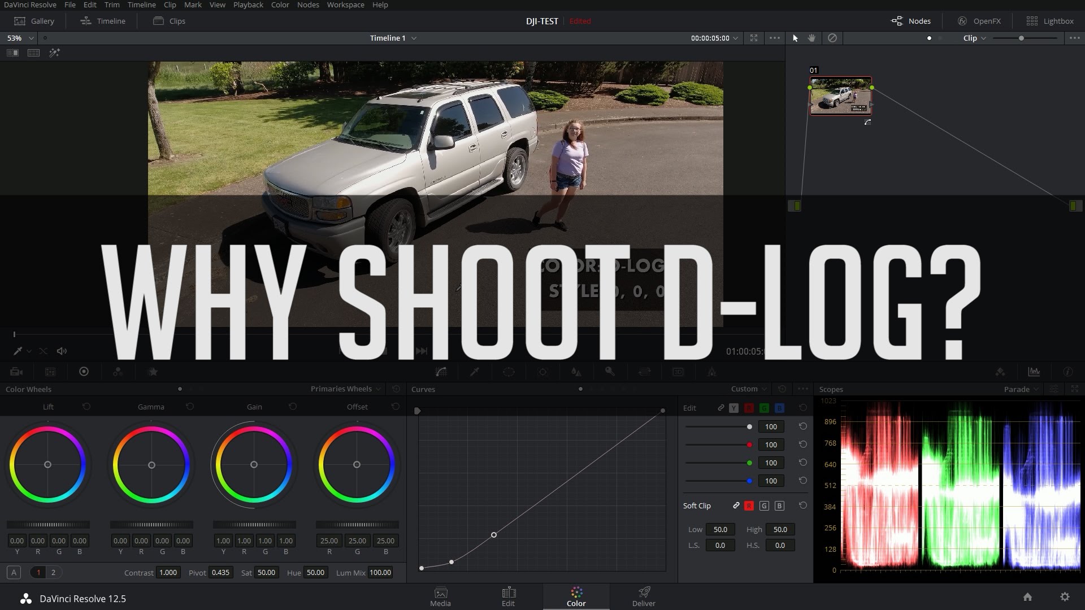Select the hand pan tool in node editor
Viewport: 1085px width, 610px height.
811,38
